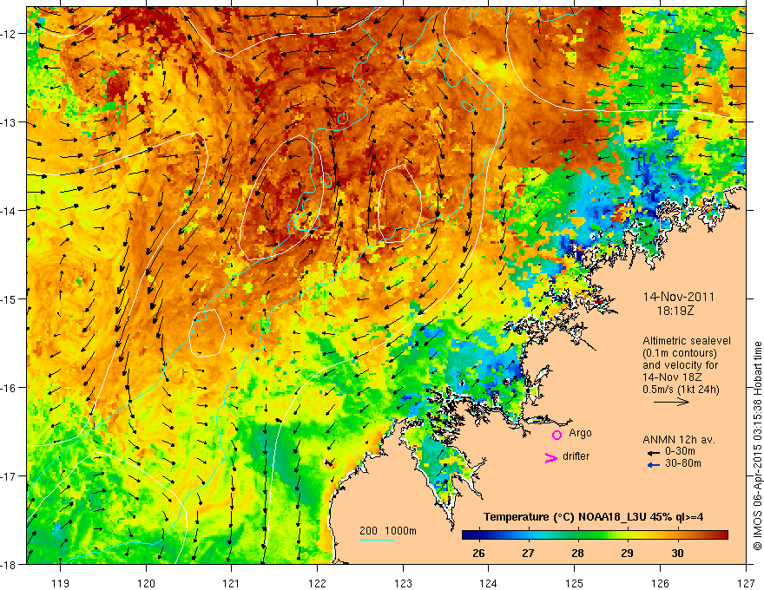Click the 'and velocity for' legend line
Image resolution: width=764 pixels, height=590 pixels.
pos(680,365)
